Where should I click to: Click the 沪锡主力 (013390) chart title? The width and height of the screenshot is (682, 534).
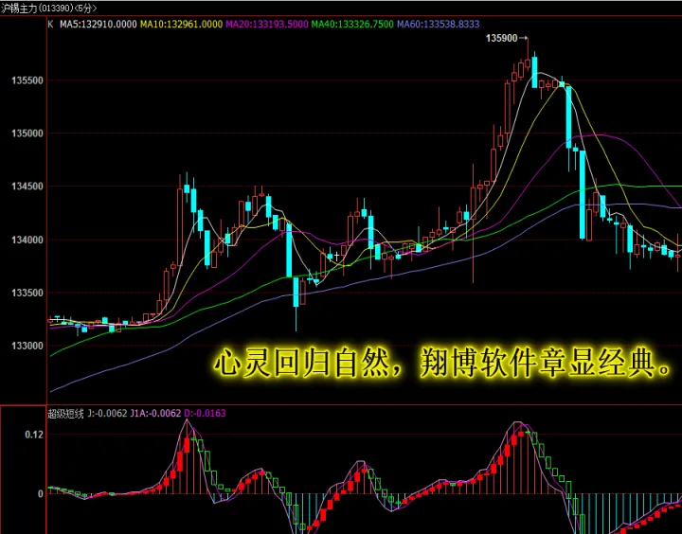[36, 8]
